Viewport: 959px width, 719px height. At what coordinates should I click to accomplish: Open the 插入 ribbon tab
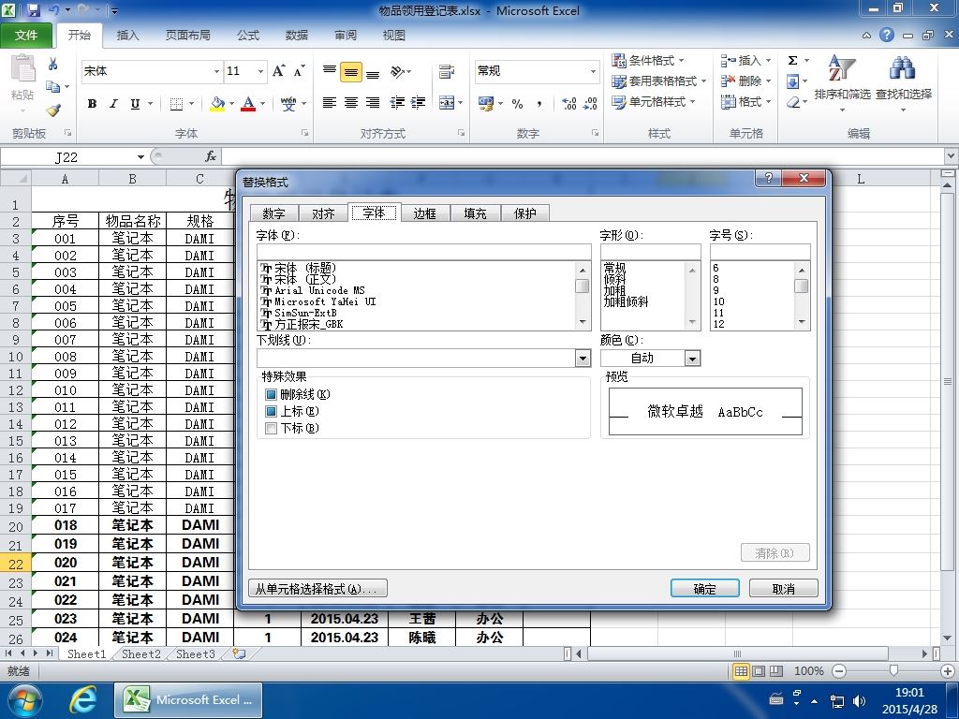[x=127, y=35]
